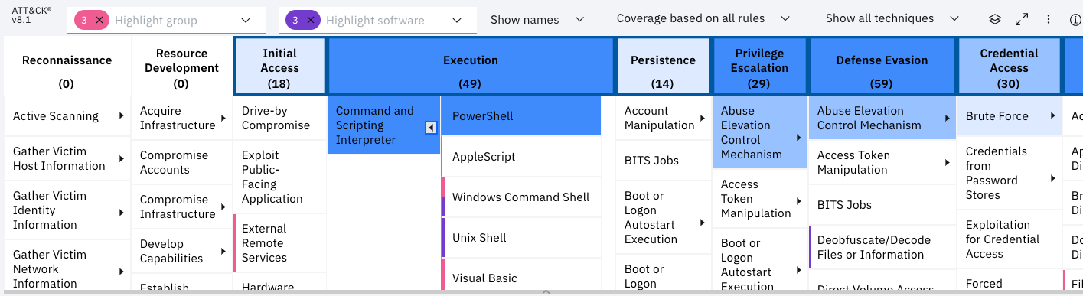Viewport: 1083px width, 296px height.
Task: Expand Persistence Boot or Logon Autostart Execution arrow
Action: [x=702, y=223]
